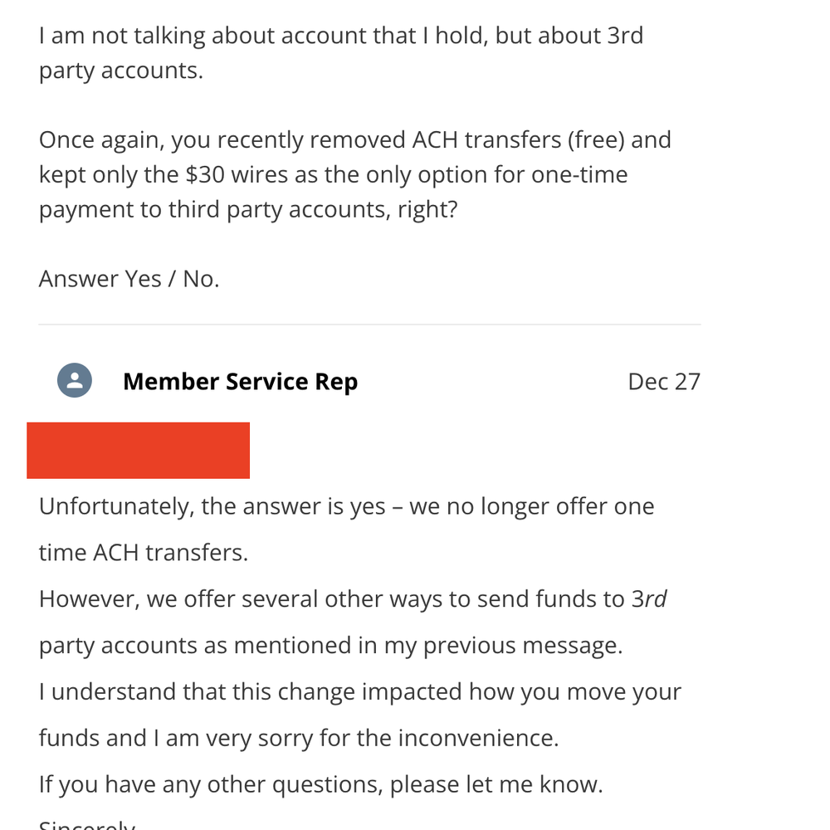Click the 'time ACH transfers.' line

(144, 553)
